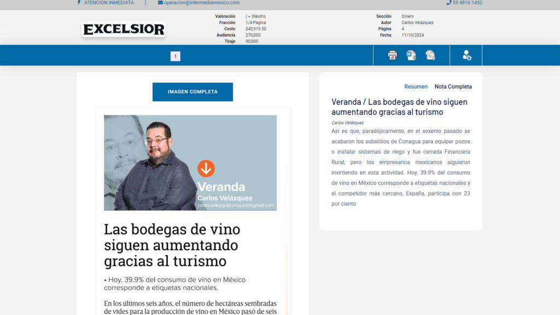Click the Veranda columnist banner image
The width and height of the screenshot is (560, 315).
[190, 162]
